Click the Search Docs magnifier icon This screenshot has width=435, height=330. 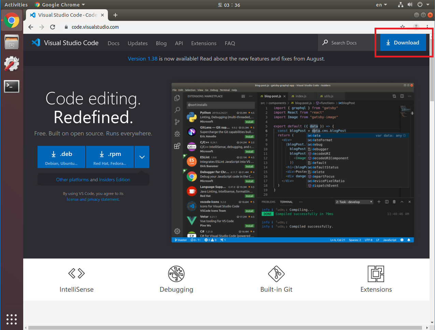click(x=325, y=42)
